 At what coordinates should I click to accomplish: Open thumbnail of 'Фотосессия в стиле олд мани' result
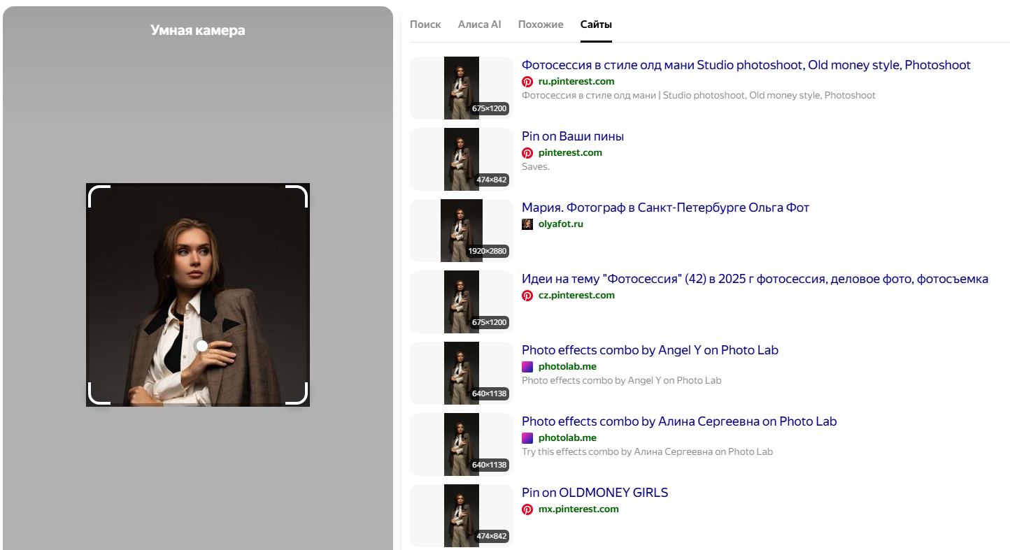coord(462,88)
